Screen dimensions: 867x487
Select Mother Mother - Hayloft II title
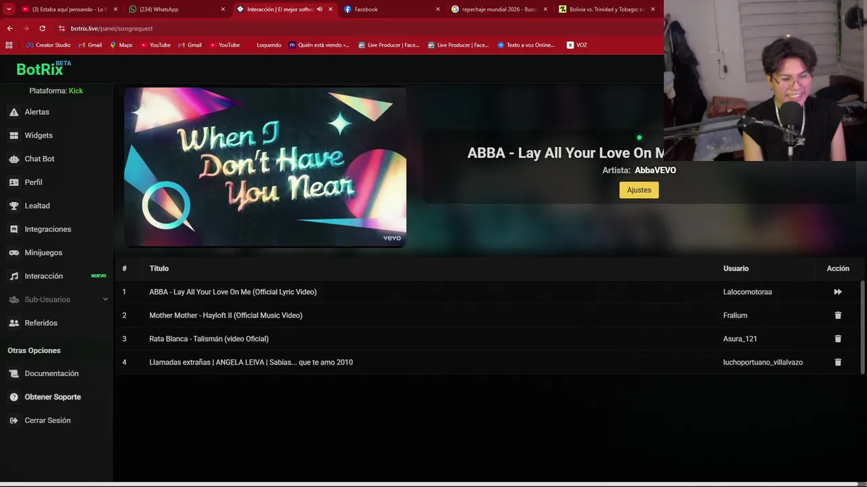(x=226, y=315)
